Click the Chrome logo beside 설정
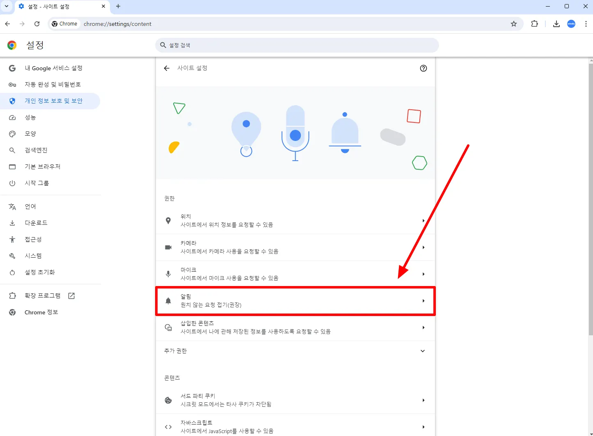This screenshot has height=436, width=593. [12, 45]
